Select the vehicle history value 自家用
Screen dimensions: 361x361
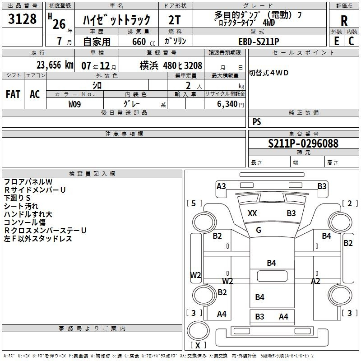97,42
